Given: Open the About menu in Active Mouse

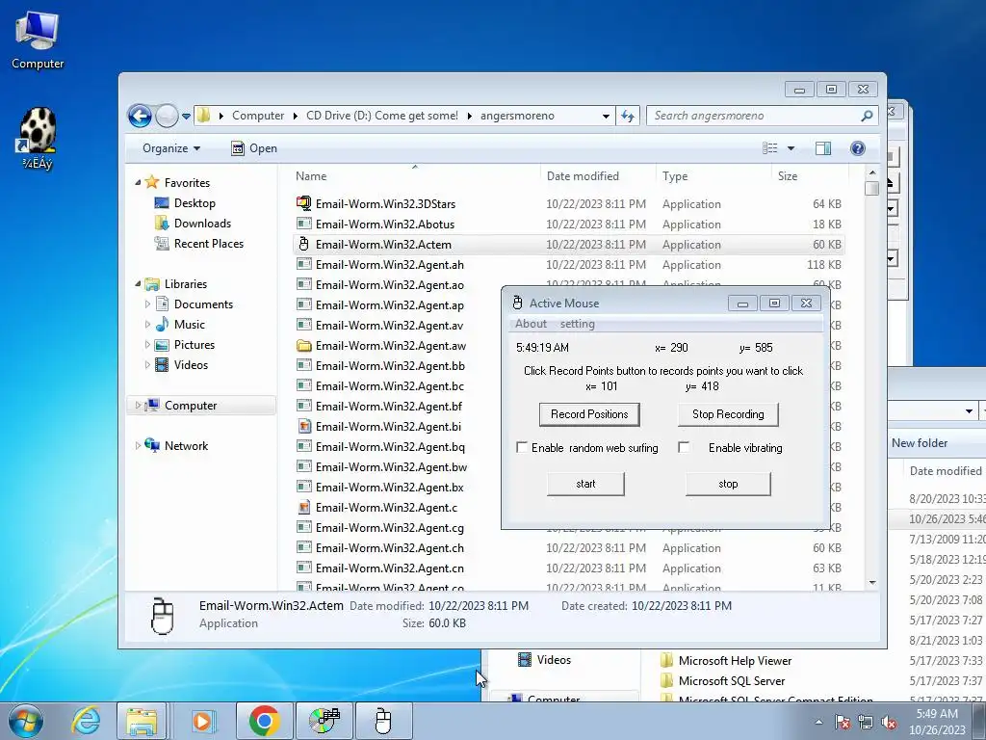Looking at the screenshot, I should (531, 324).
